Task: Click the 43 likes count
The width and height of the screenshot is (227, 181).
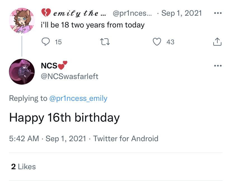Action: [x=170, y=42]
